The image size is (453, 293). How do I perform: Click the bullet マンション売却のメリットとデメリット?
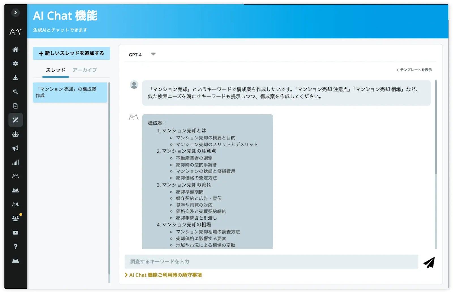click(x=217, y=144)
